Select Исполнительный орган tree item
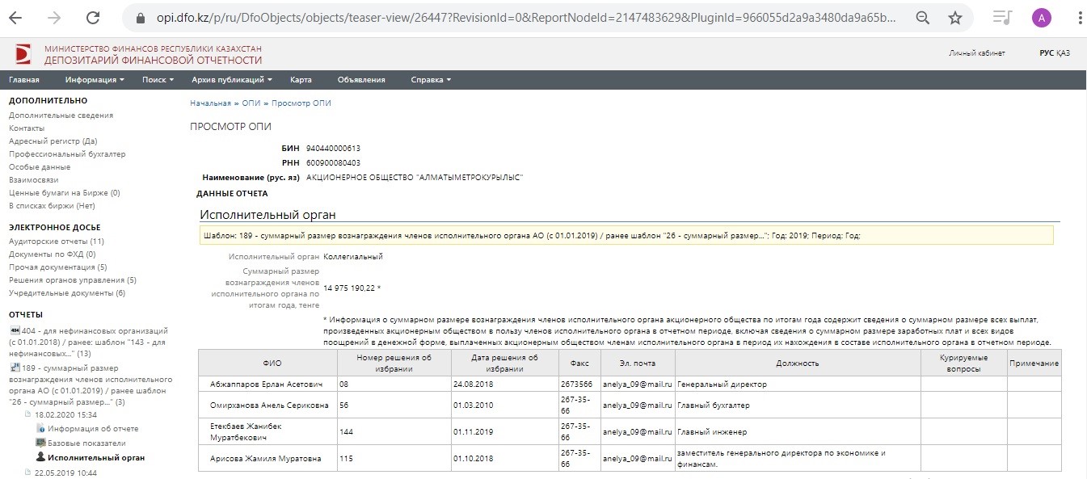 tap(96, 458)
